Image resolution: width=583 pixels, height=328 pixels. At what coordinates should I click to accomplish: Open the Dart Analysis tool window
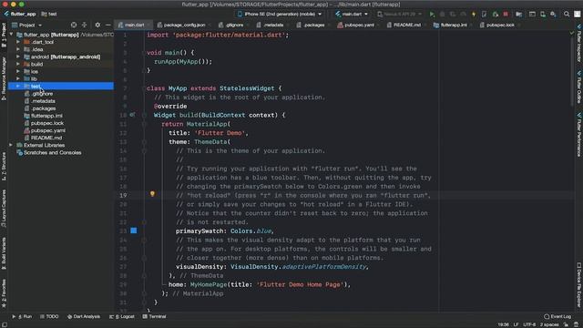(84, 316)
